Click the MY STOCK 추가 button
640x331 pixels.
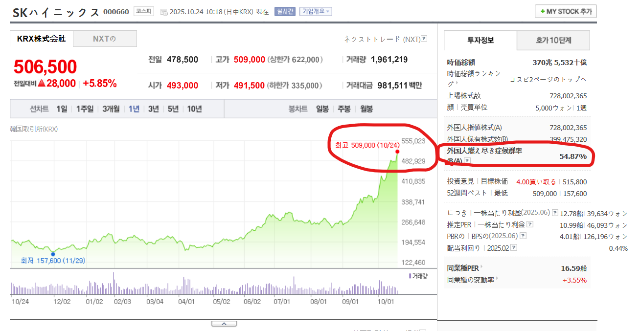(x=566, y=11)
